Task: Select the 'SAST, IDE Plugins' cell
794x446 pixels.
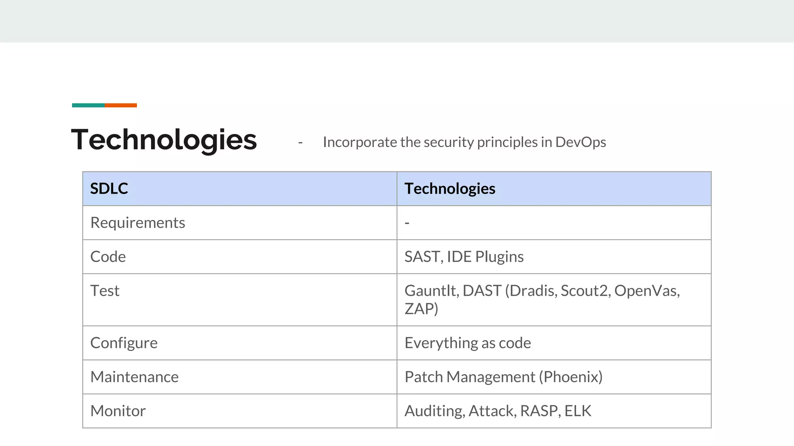Action: coord(554,257)
